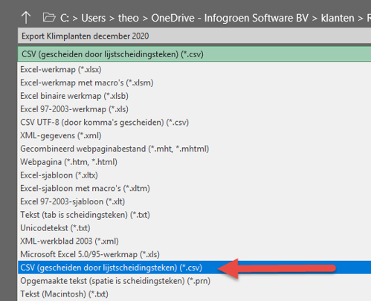Select Gecombineerd webpaginabestand (*.mht) option
The height and width of the screenshot is (301, 371).
coord(194,149)
